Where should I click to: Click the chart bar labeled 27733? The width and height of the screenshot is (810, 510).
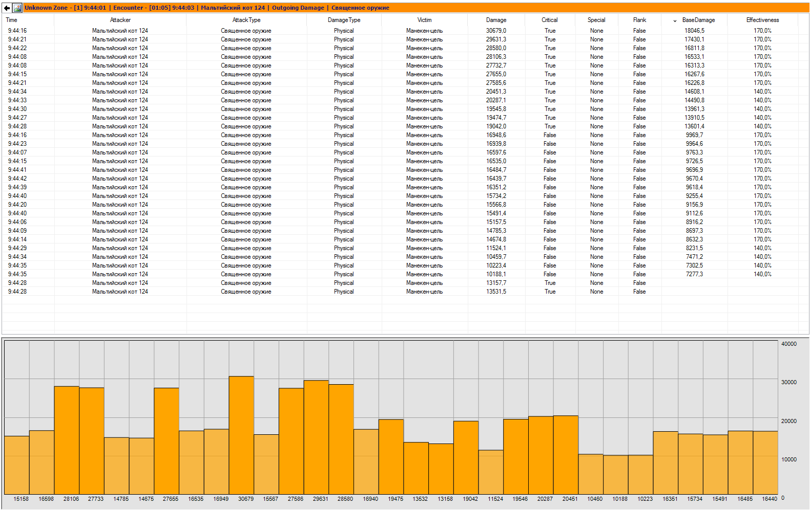coord(92,441)
